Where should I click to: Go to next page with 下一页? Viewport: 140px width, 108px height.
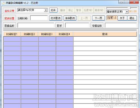[98, 18]
